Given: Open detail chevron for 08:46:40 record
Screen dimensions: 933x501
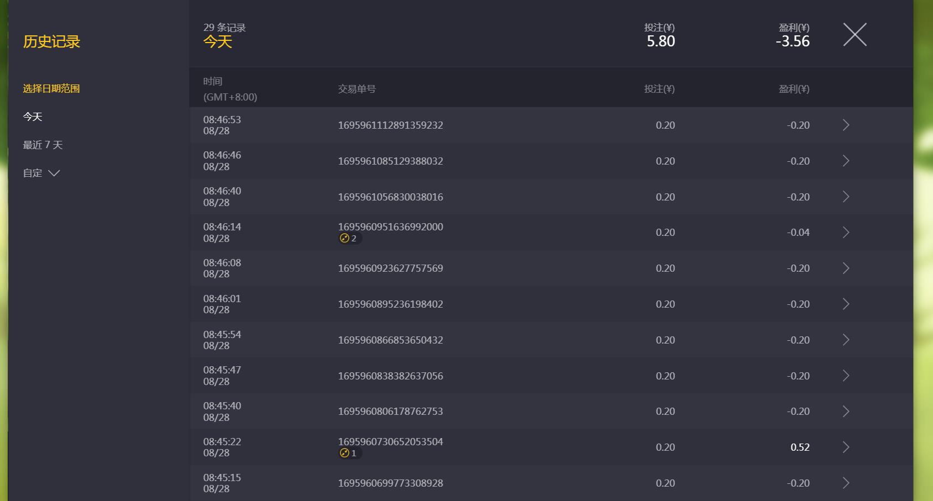Looking at the screenshot, I should click(846, 197).
